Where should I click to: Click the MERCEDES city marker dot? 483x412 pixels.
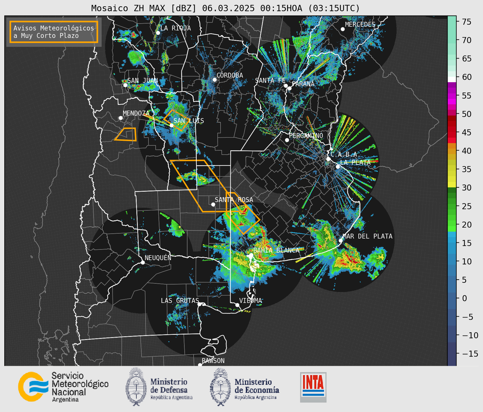click(342, 29)
